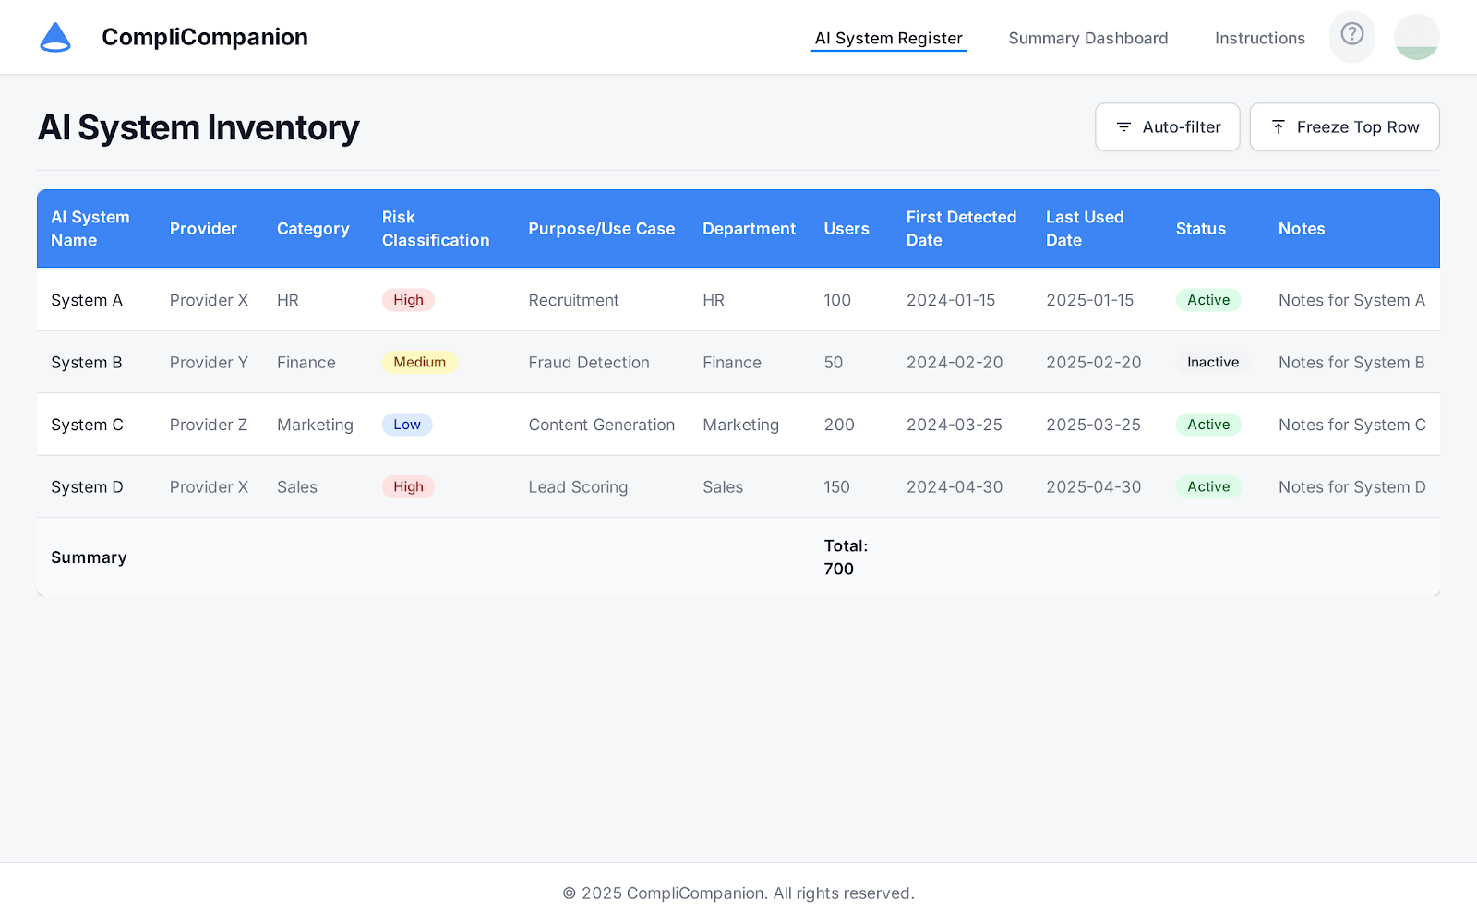The image size is (1477, 923).
Task: Click the Inactive status badge for System B
Action: pyautogui.click(x=1212, y=363)
